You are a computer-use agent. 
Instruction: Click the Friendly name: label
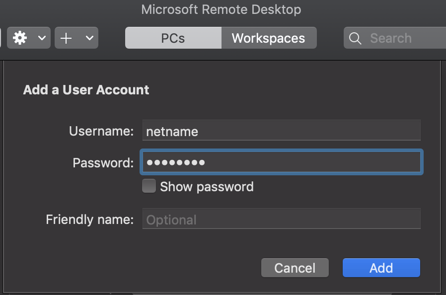[89, 220]
